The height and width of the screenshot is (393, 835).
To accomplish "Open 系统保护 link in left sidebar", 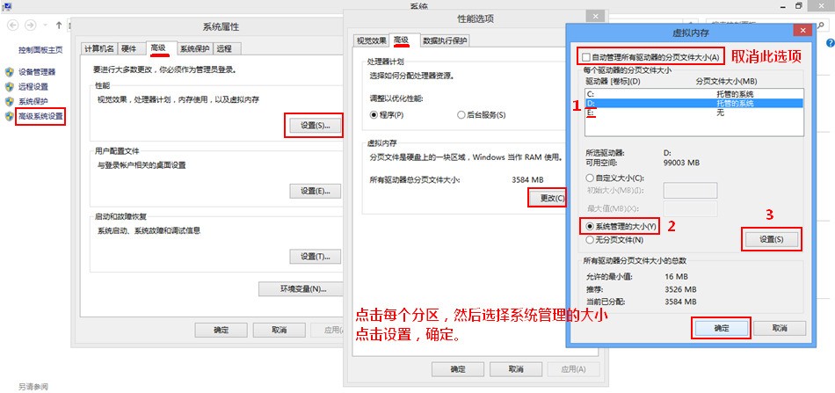I will click(33, 101).
